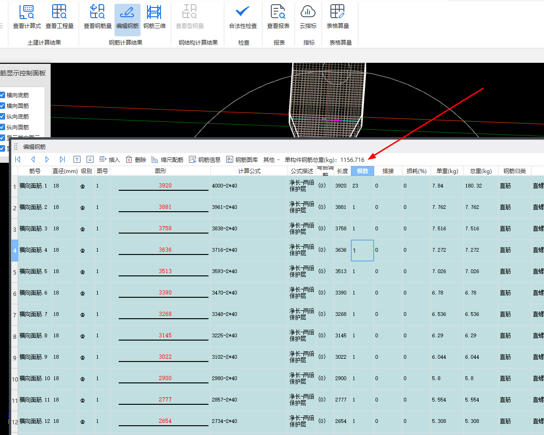The width and height of the screenshot is (544, 435).
Task: Open 查看工程量 tool
Action: pos(59,17)
